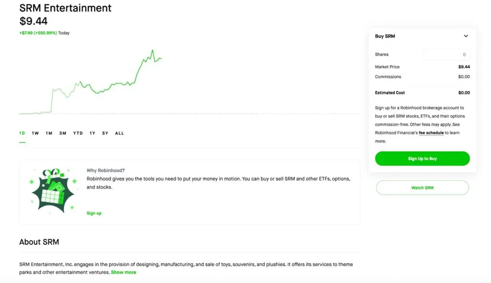Click the Buy SRM panel header
Viewport: 491px width, 283px height.
(x=385, y=36)
